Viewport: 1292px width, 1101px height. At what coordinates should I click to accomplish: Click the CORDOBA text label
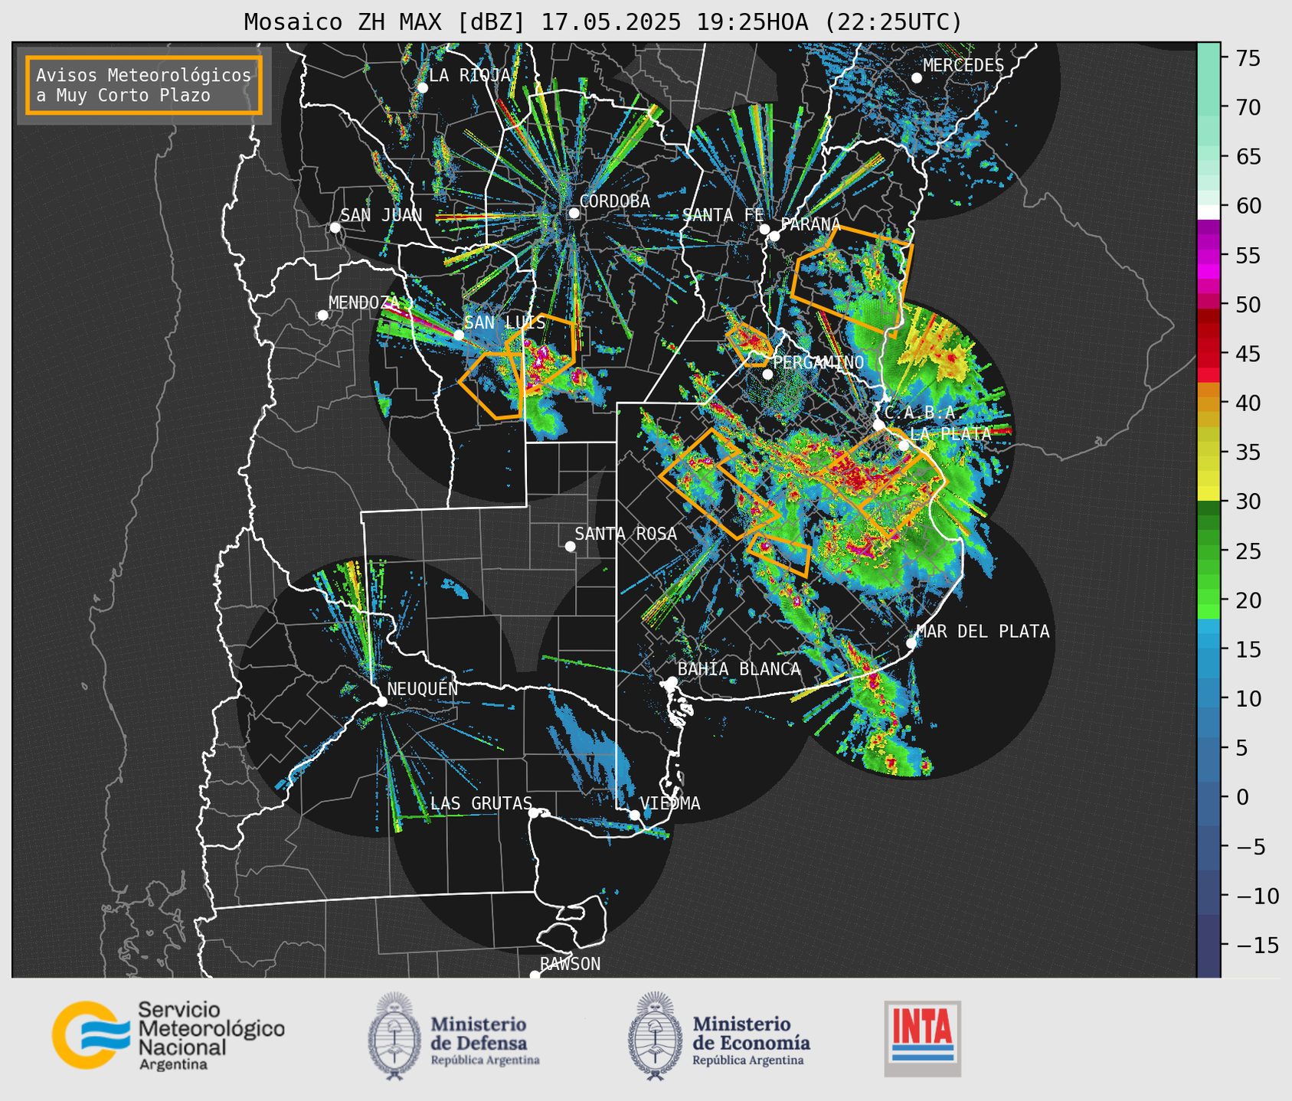[615, 201]
